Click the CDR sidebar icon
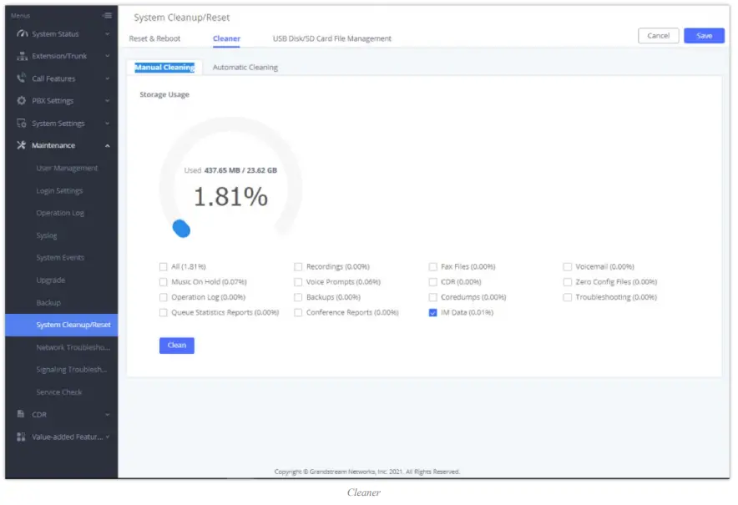Viewport: 738px width, 505px height. pos(22,414)
